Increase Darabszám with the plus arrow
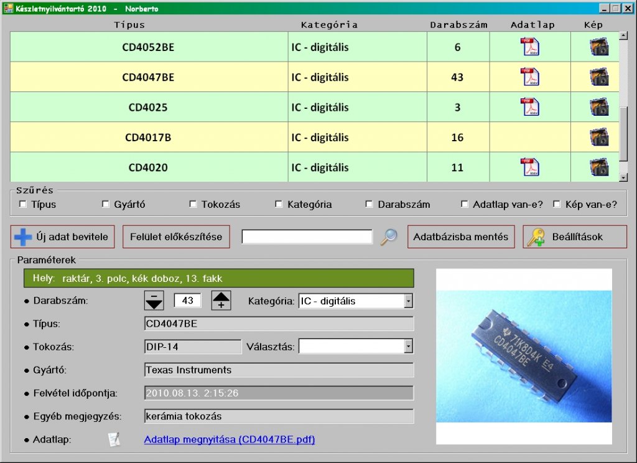Viewport: 637px width, 463px height. (221, 301)
